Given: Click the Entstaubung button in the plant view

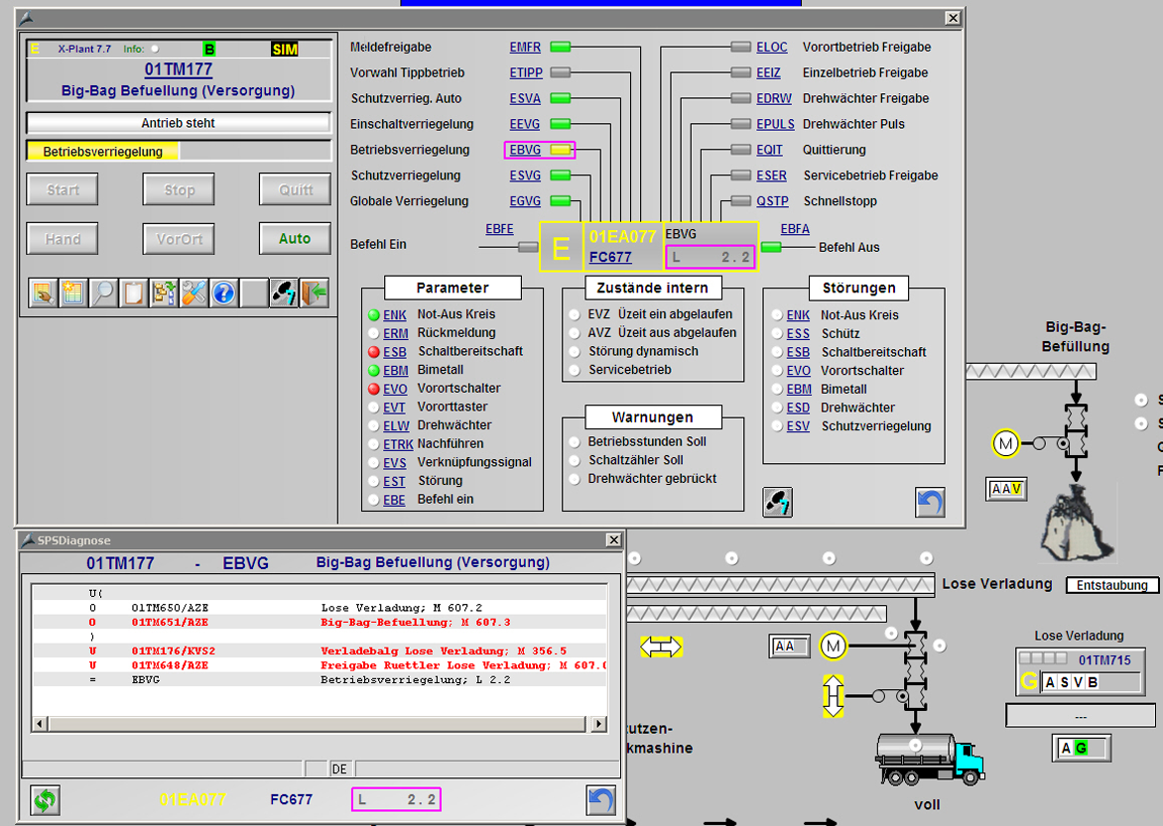Looking at the screenshot, I should pyautogui.click(x=1112, y=586).
